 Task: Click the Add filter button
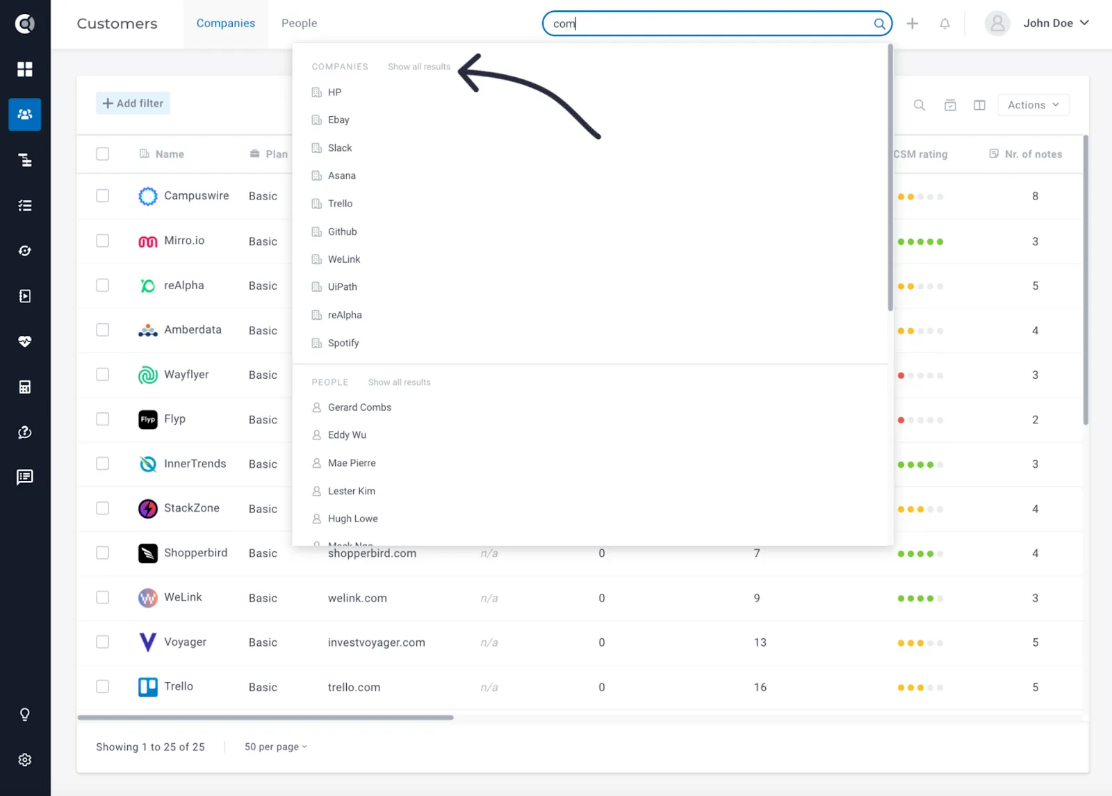tap(133, 104)
